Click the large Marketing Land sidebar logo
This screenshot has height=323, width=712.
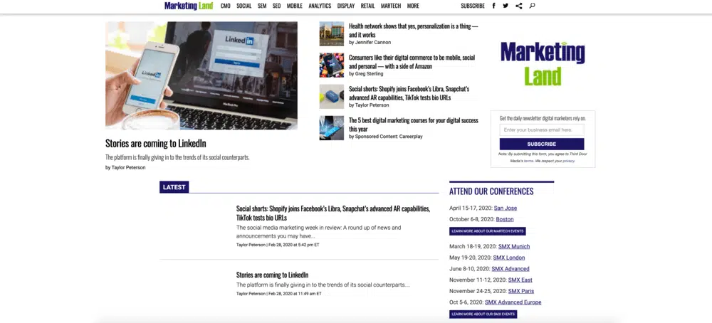click(543, 63)
